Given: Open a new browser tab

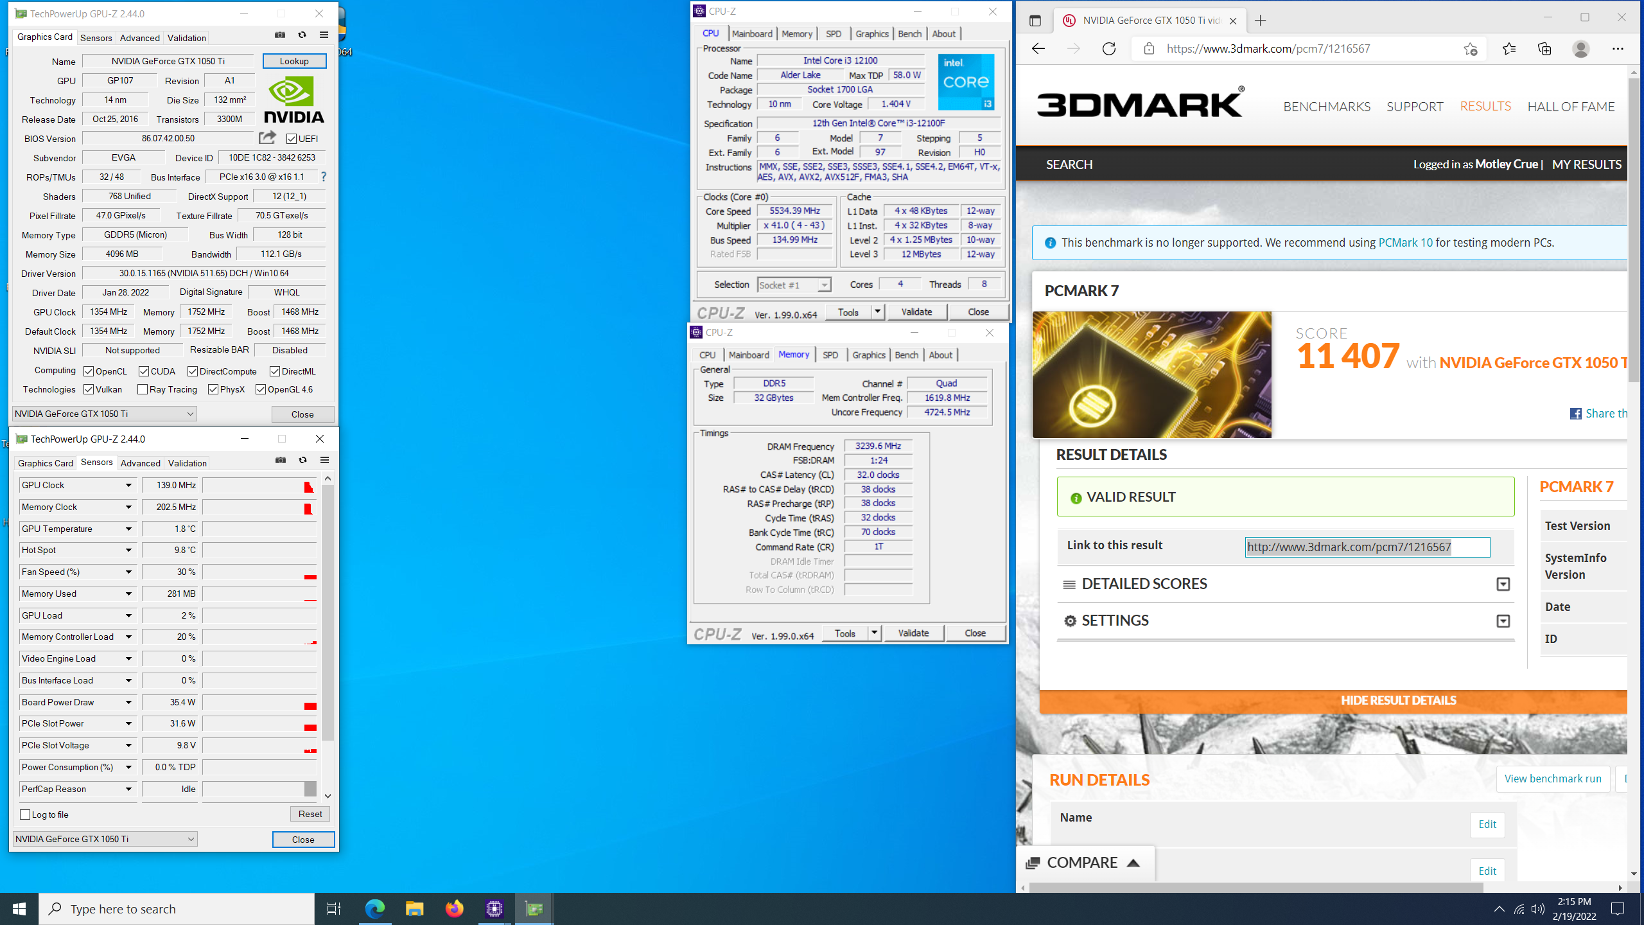Looking at the screenshot, I should coord(1261,21).
